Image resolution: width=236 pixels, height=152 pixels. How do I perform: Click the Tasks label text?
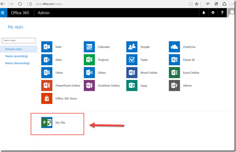tap(144, 60)
